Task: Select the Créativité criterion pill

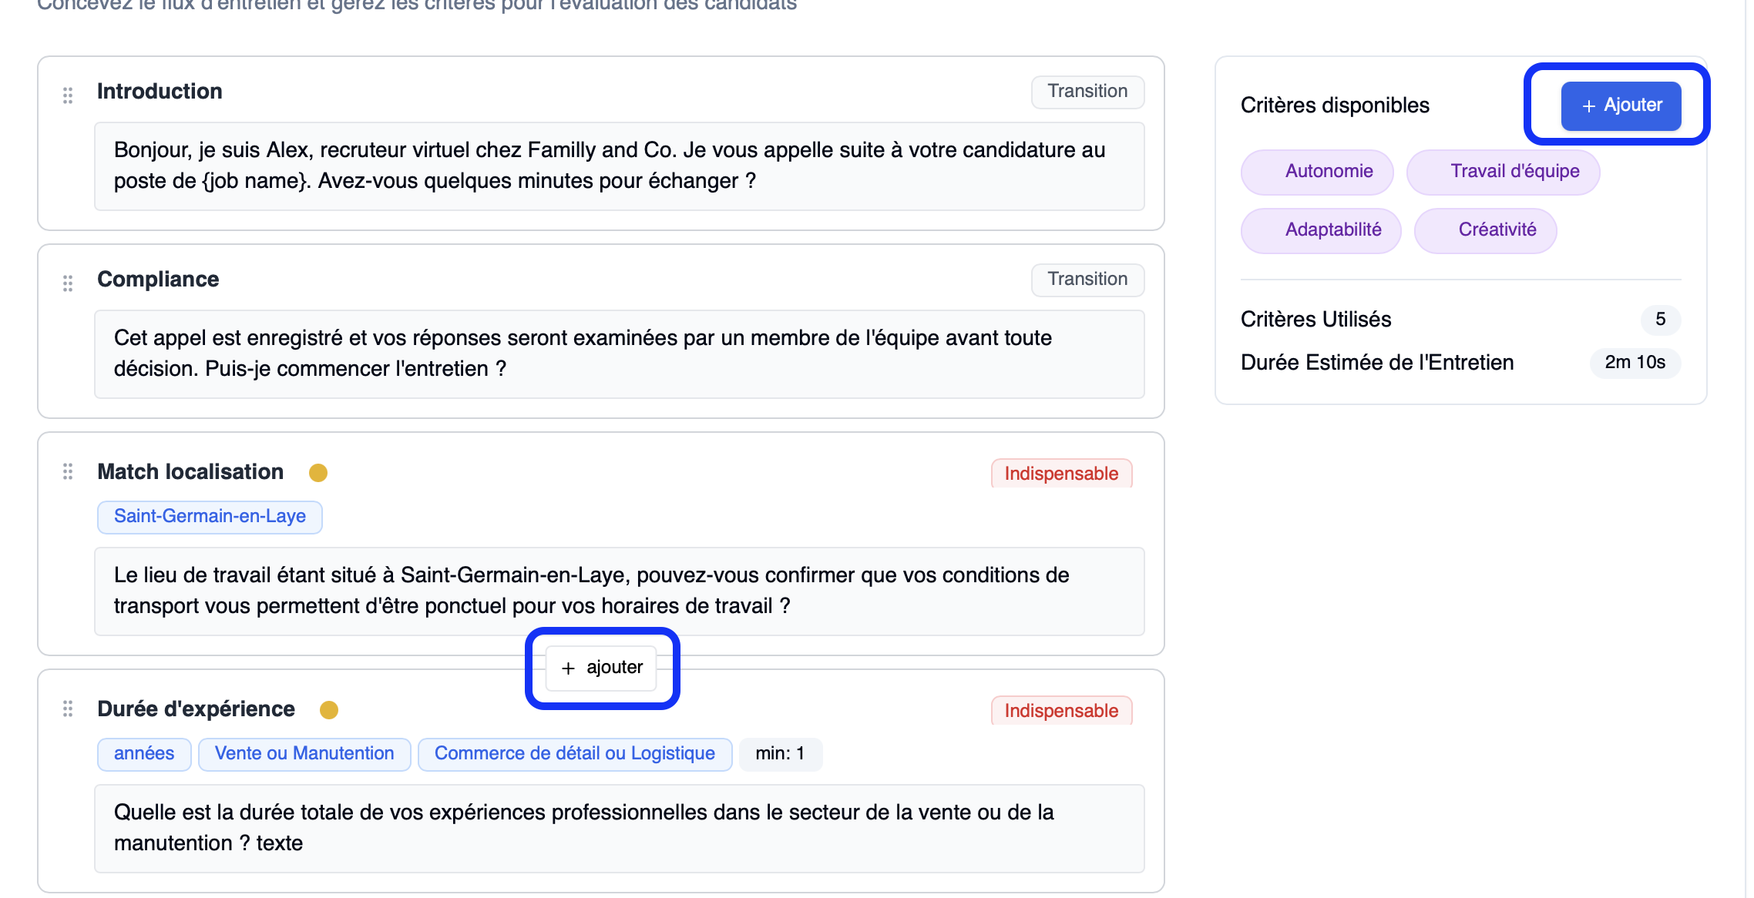Action: [1484, 230]
